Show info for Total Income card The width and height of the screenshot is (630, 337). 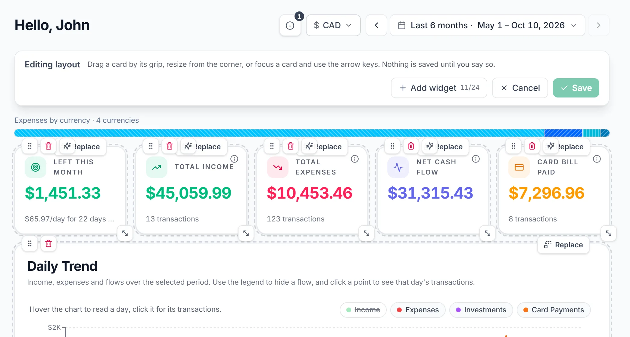point(234,159)
